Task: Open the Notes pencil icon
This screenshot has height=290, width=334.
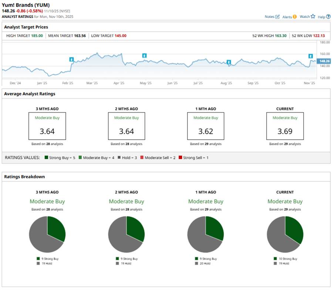Action: click(x=277, y=17)
